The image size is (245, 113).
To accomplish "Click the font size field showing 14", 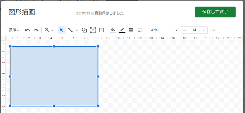I will coord(194,30).
